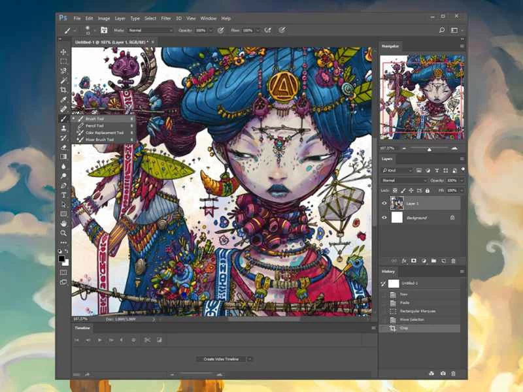
Task: Click the Add layer mask icon
Action: pos(414,259)
